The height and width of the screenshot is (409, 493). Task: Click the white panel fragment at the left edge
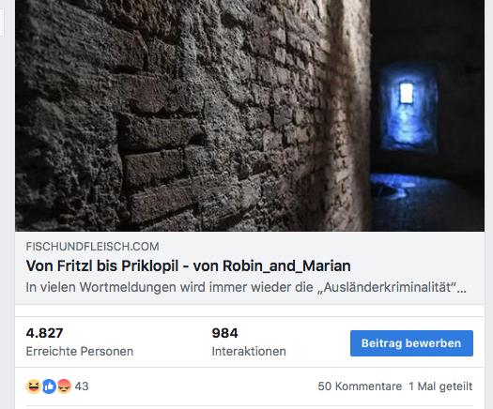[x=2, y=22]
